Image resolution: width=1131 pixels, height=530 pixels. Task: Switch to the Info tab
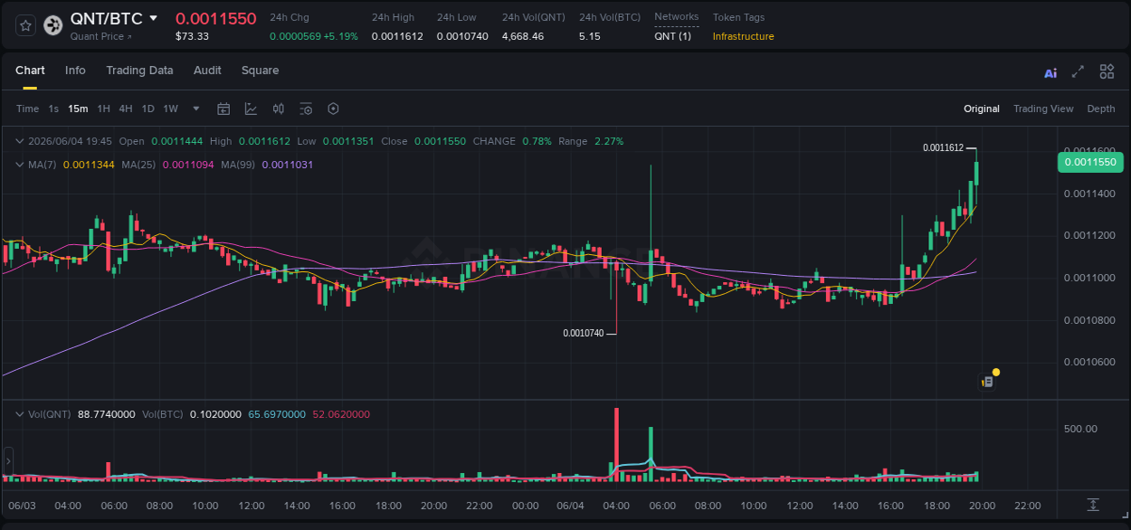(75, 71)
